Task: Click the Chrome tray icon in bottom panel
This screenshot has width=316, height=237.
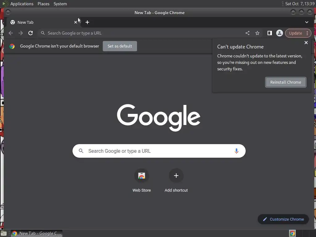Action: (292, 233)
